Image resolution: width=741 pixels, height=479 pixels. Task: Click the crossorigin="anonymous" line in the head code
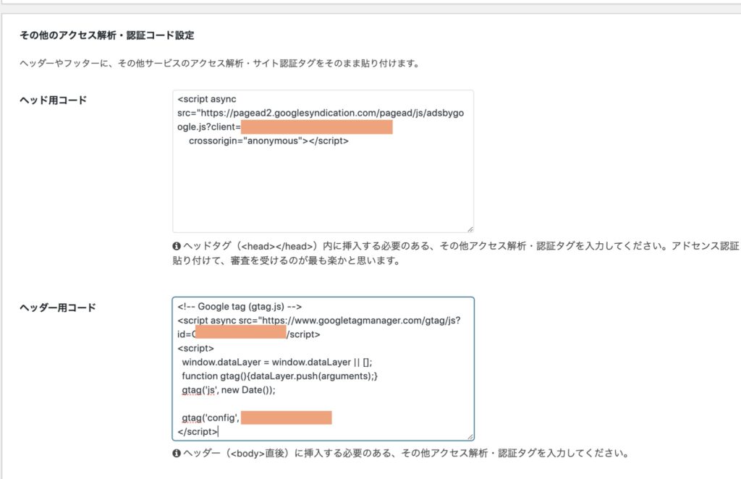point(268,141)
